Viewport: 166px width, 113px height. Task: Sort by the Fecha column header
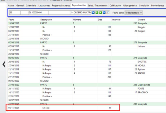point(12,20)
